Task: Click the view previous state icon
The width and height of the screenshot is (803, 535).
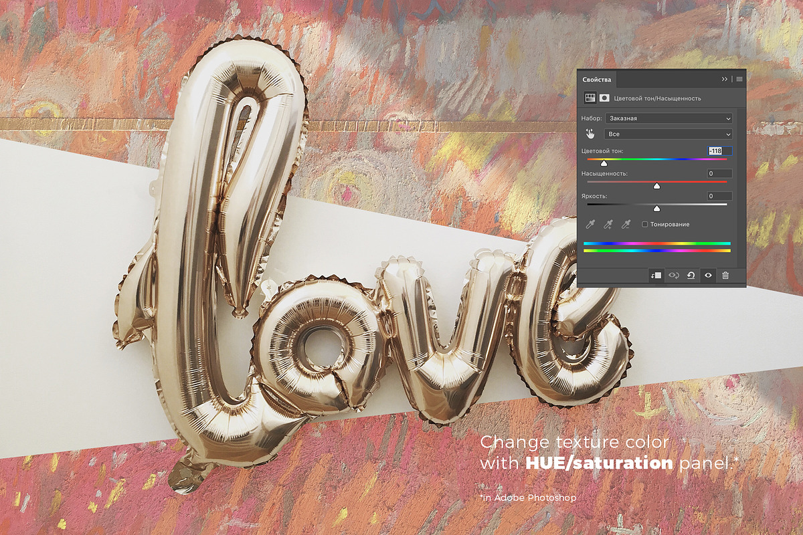Action: point(674,276)
